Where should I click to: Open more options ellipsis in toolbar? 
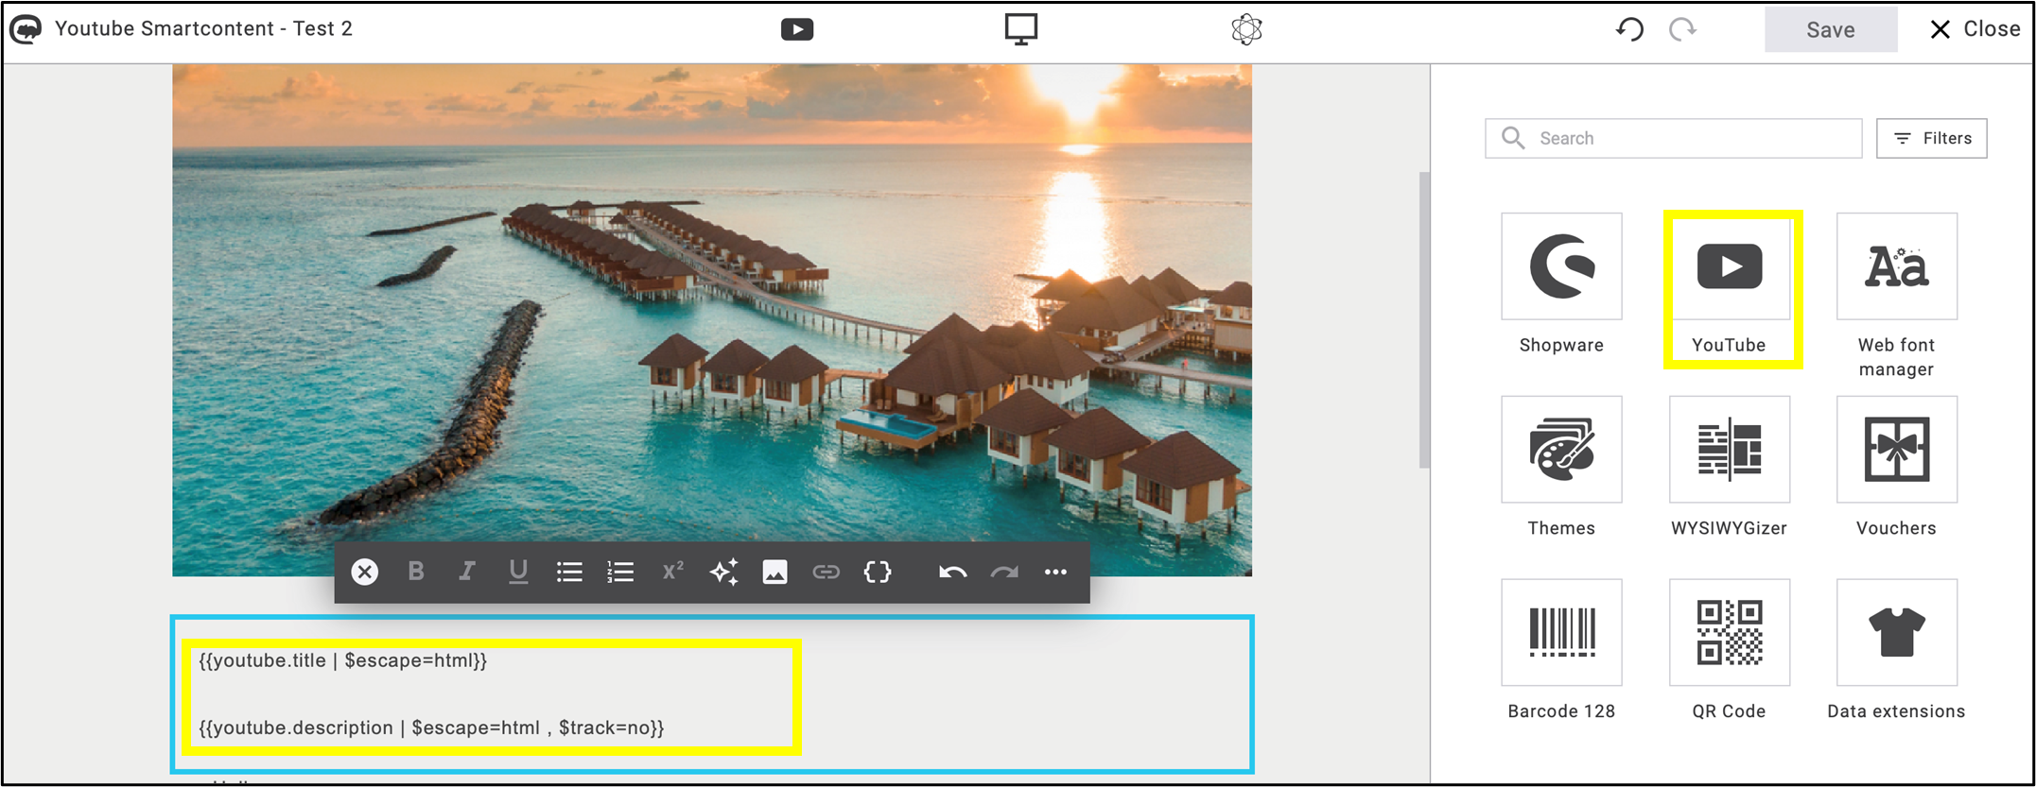1055,572
